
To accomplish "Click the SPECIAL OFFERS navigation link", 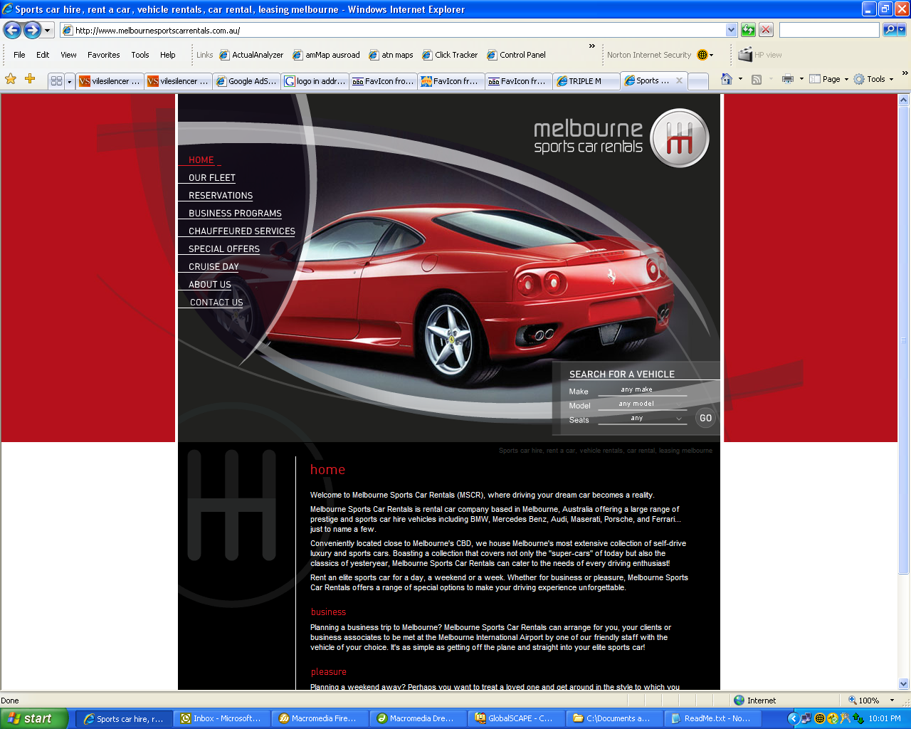I will [x=223, y=249].
